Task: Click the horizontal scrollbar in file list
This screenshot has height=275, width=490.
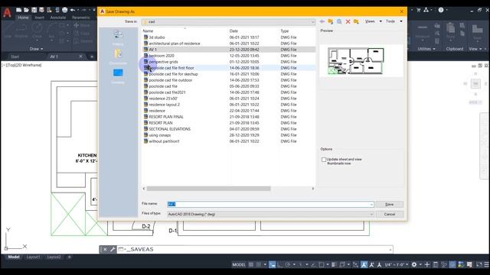Action: [208, 189]
